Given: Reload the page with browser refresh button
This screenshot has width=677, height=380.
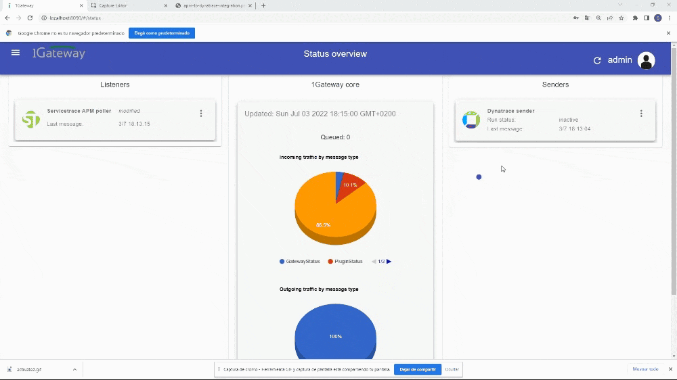Looking at the screenshot, I should [x=30, y=18].
